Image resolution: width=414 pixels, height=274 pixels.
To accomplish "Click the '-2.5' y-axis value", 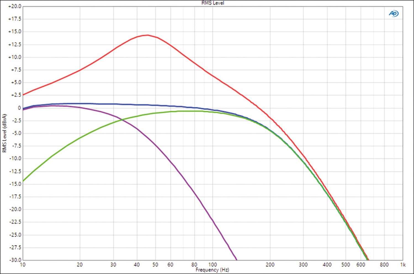I will click(16, 121).
